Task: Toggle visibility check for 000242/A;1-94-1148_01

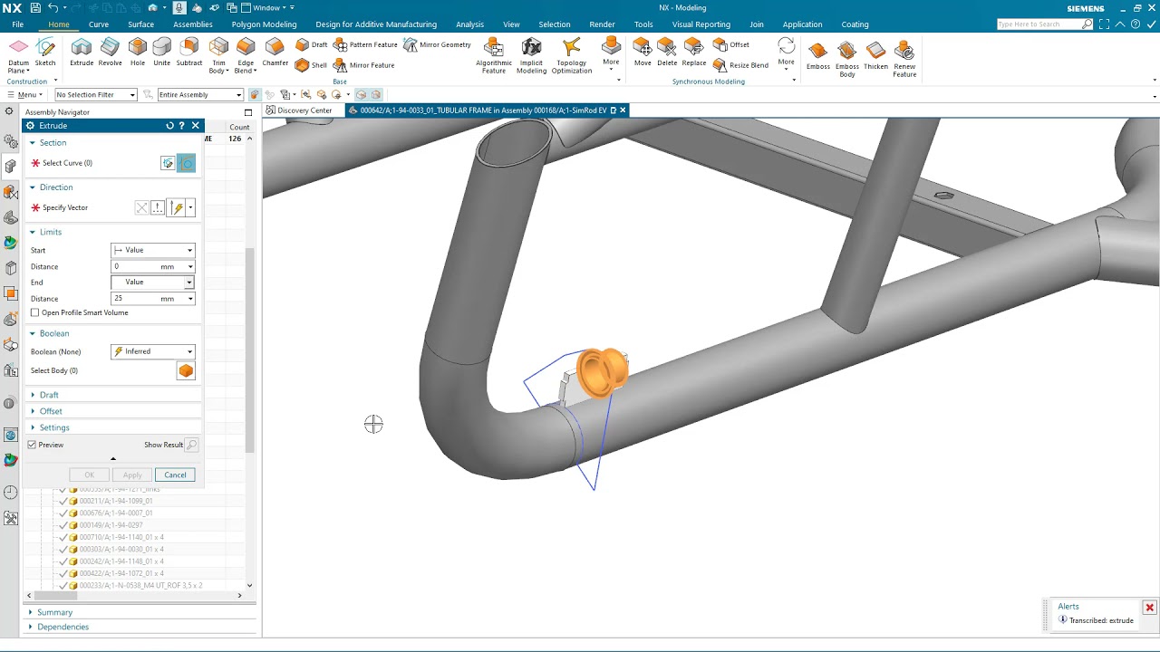Action: pos(63,561)
